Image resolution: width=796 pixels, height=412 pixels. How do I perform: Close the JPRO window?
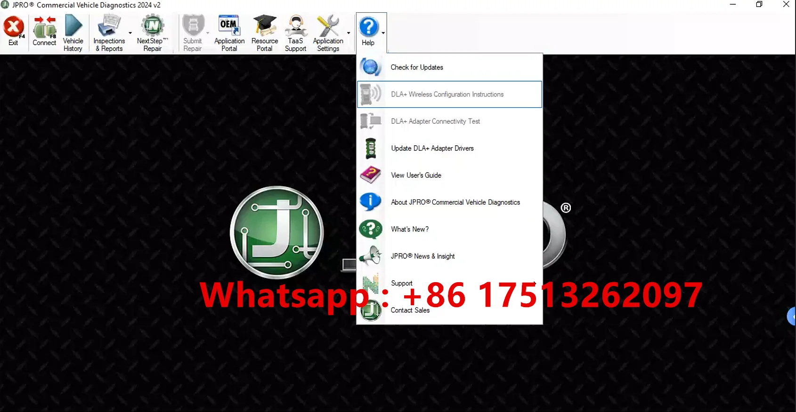tap(786, 5)
